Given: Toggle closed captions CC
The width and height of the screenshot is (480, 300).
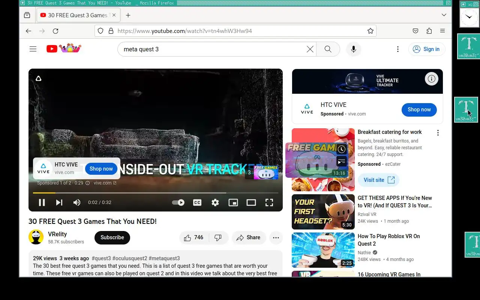Looking at the screenshot, I should [197, 202].
